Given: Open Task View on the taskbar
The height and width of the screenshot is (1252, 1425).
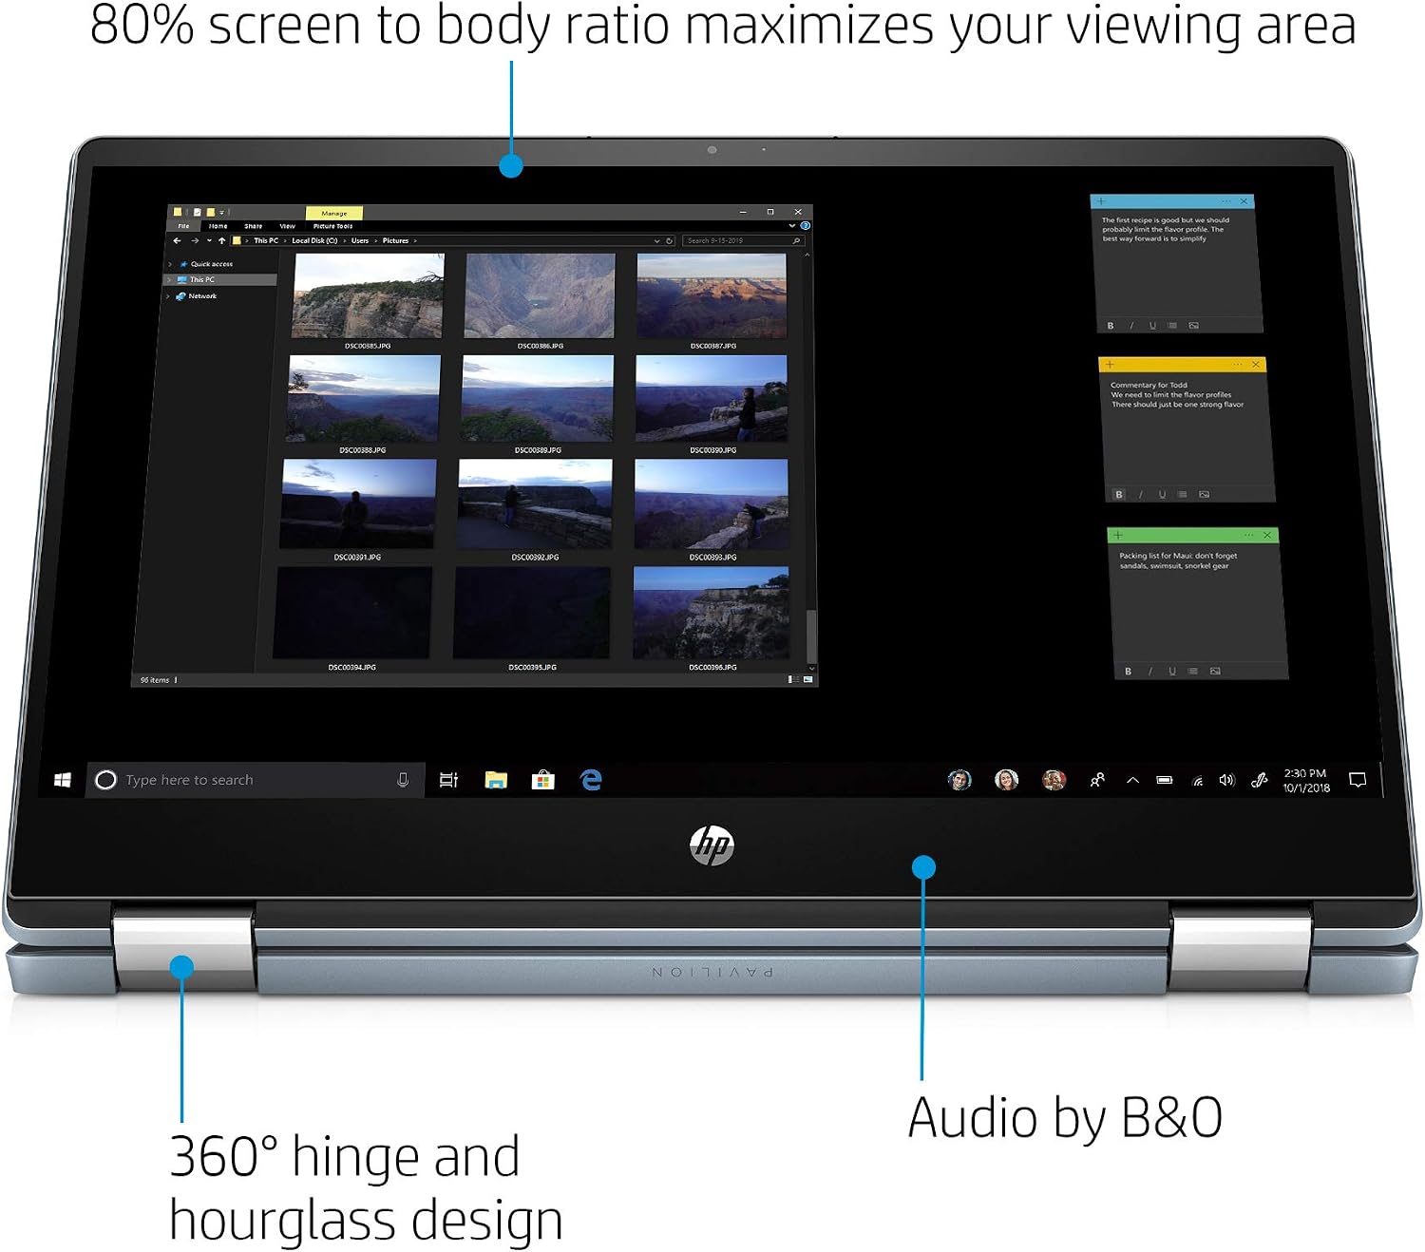Looking at the screenshot, I should pos(449,780).
